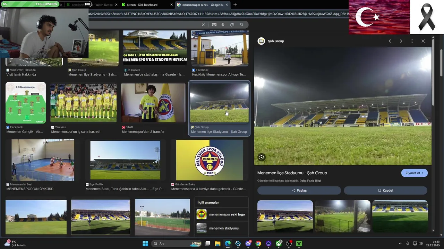The width and height of the screenshot is (444, 249).
Task: Show previous image in preview panel
Action: click(x=390, y=41)
